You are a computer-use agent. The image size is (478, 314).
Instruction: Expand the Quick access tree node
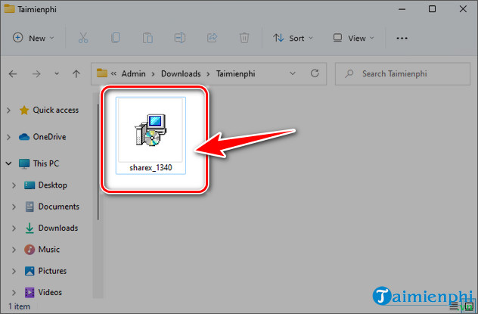click(x=9, y=110)
